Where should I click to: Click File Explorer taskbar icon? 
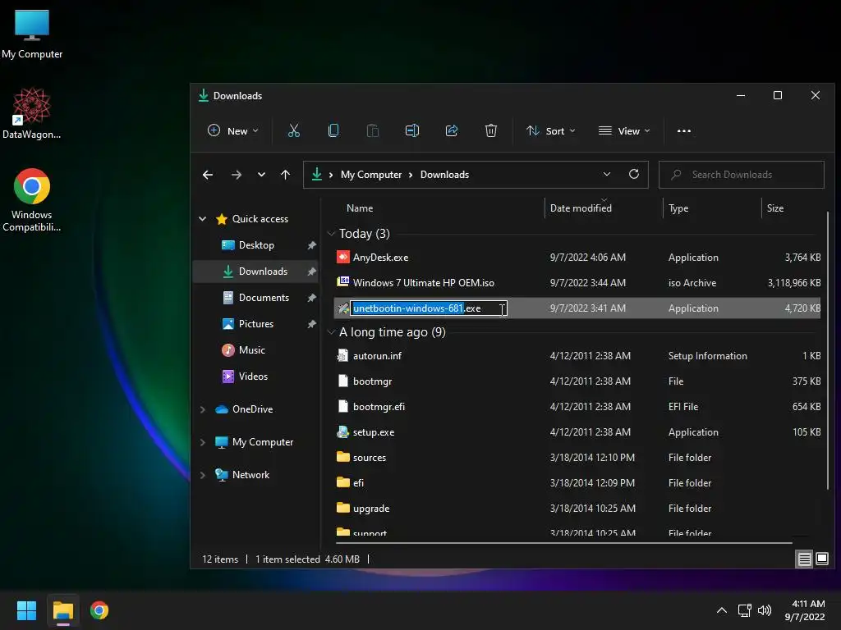click(x=62, y=610)
